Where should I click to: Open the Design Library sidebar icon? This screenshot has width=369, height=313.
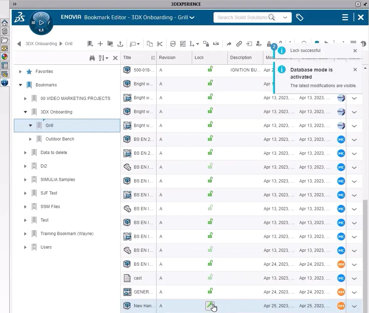pos(5,31)
